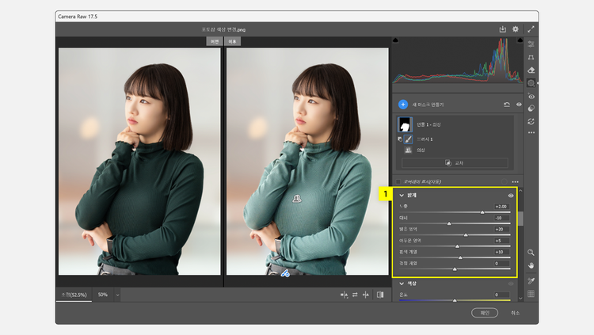Screen dimensions: 594x335
Task: Switch to the 이후 view tab
Action: click(231, 41)
